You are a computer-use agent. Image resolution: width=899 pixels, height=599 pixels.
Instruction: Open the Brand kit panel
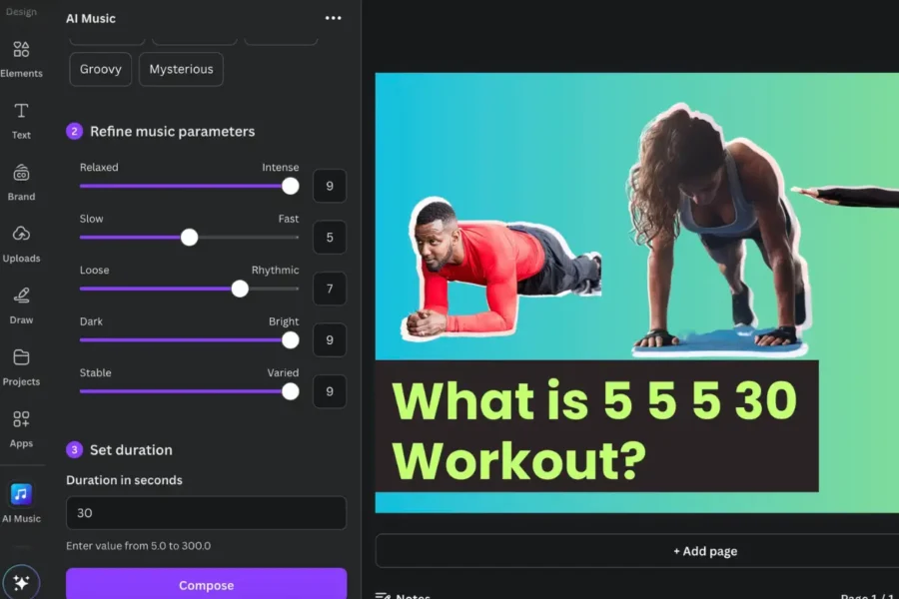[21, 183]
